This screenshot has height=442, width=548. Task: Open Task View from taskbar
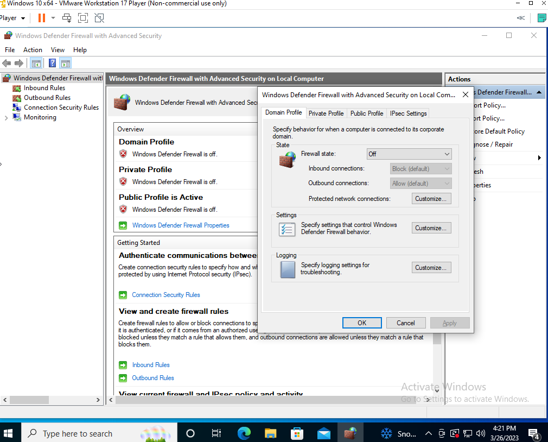coord(216,434)
